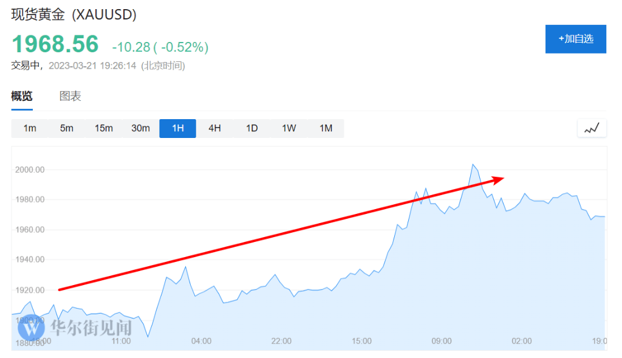622x358 pixels.
Task: Click the red trend arrow head
Action: (x=498, y=180)
